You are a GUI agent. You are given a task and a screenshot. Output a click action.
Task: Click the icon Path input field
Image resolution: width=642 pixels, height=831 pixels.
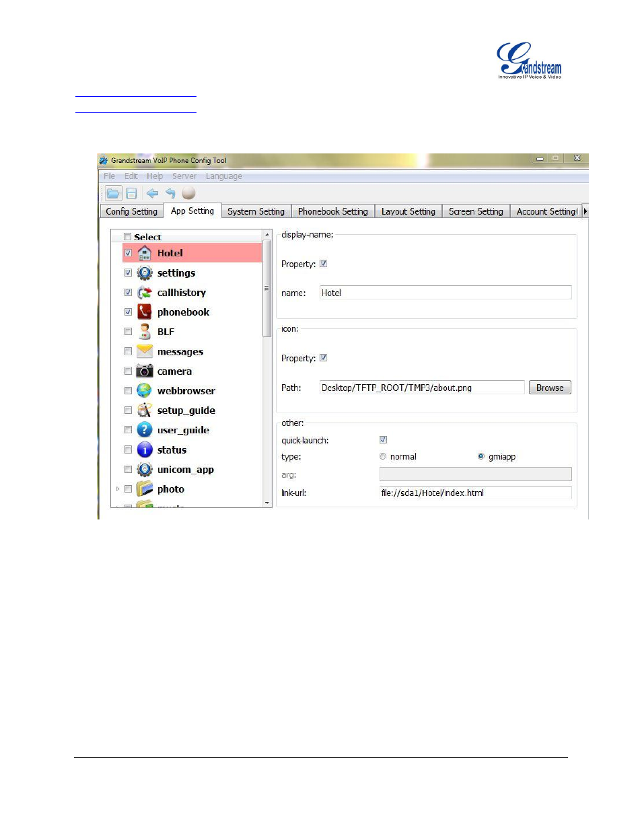click(422, 388)
